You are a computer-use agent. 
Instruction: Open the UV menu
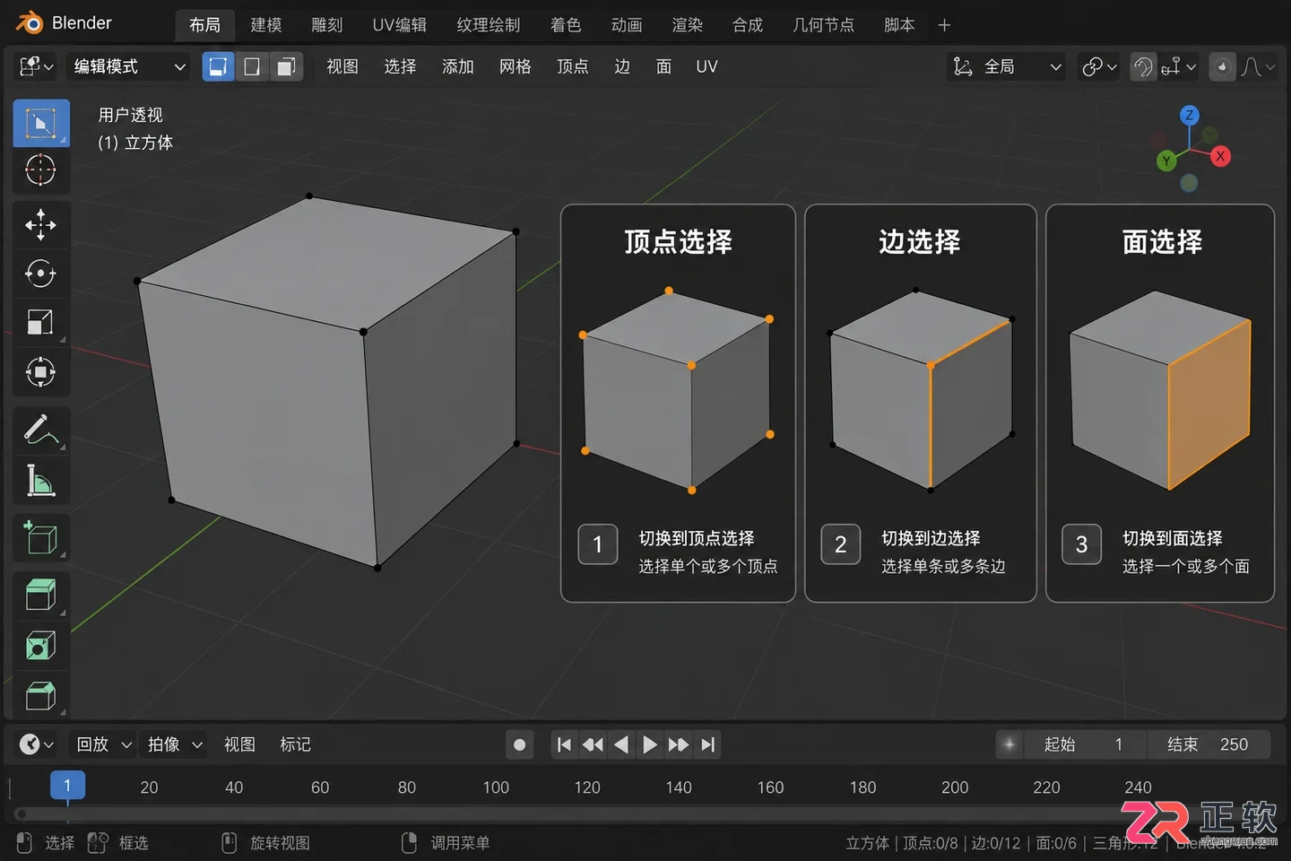tap(707, 66)
